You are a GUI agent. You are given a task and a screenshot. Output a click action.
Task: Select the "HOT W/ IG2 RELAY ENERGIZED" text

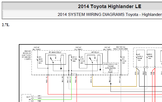coord(121,48)
